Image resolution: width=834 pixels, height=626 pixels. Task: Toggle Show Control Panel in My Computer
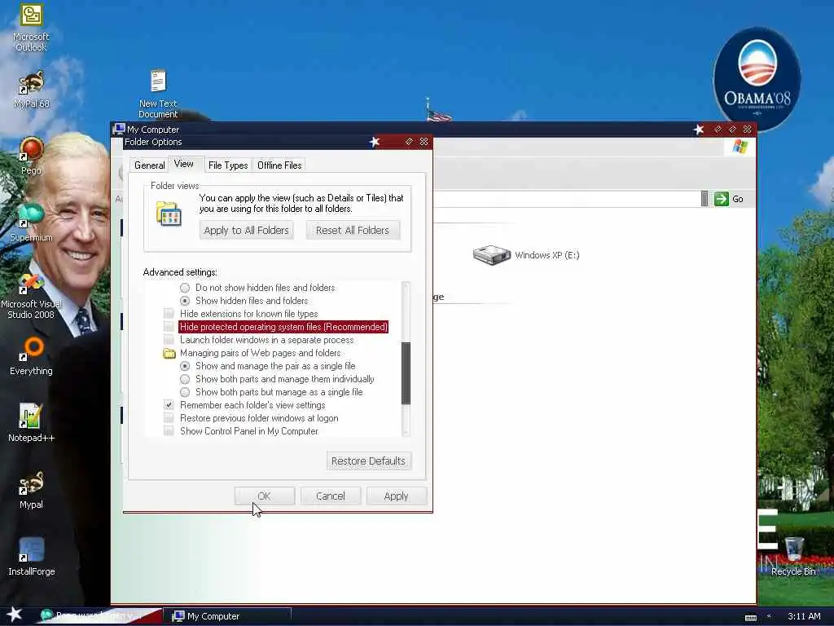(x=169, y=431)
